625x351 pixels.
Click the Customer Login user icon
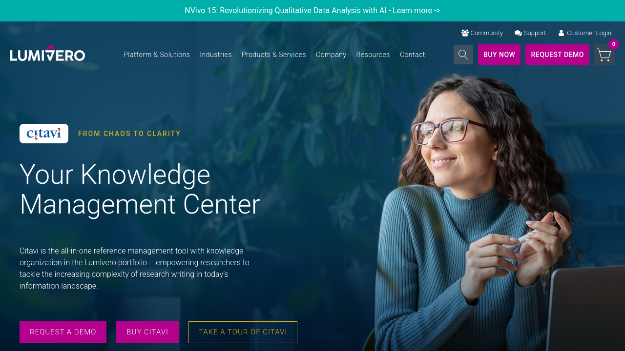562,33
